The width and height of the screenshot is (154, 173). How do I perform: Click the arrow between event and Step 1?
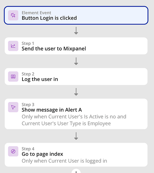click(76, 31)
